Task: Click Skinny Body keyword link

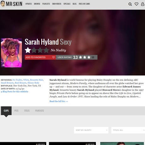Action: (x=33, y=83)
